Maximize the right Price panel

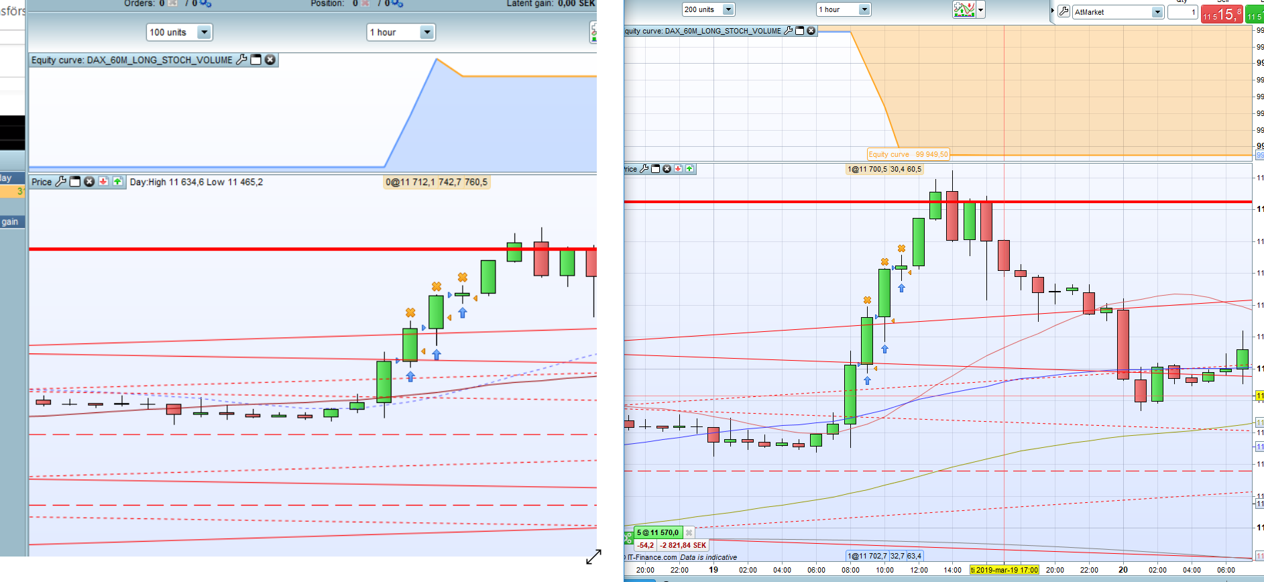[x=656, y=169]
